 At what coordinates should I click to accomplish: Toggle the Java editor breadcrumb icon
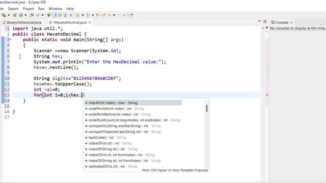tap(49, 15)
